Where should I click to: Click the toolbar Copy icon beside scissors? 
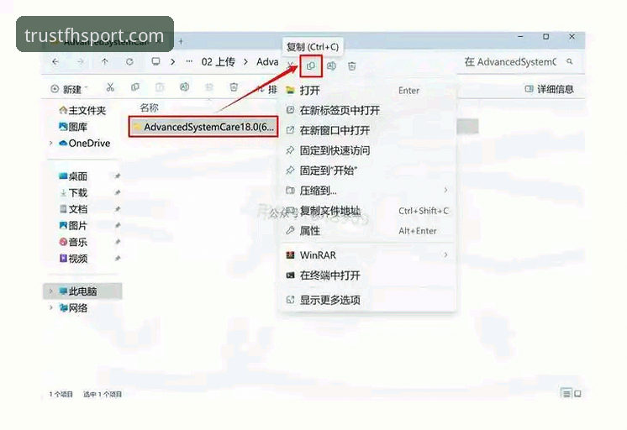point(135,87)
